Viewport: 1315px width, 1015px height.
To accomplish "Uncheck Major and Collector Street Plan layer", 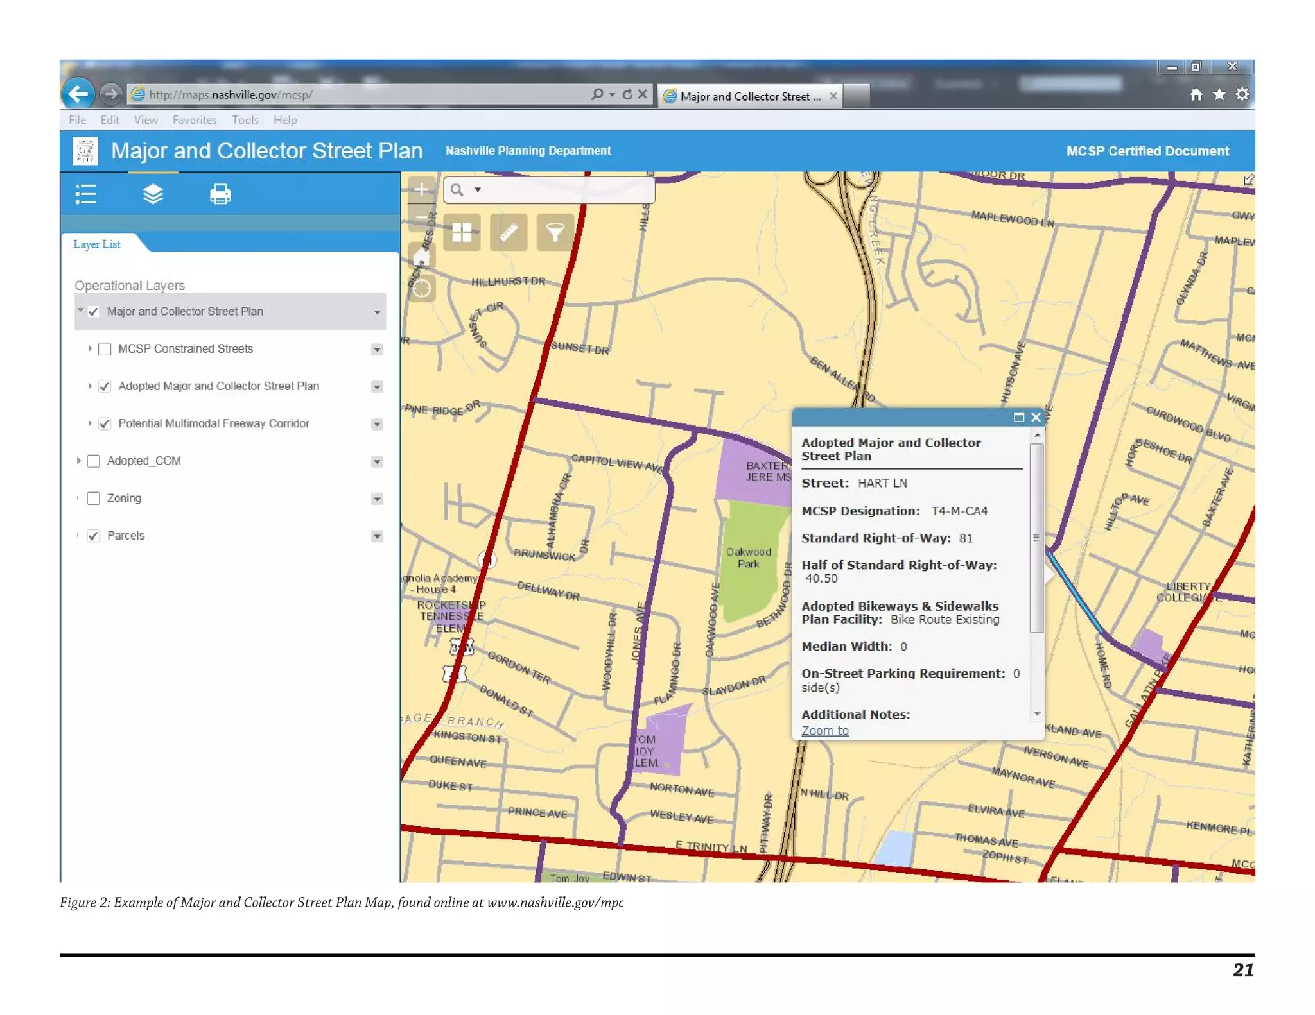I will [94, 312].
